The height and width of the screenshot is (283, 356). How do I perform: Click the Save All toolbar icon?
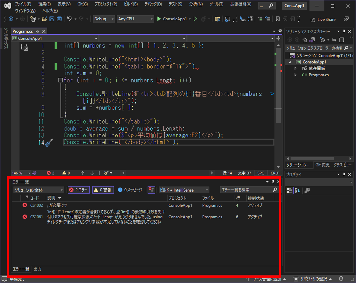59,19
